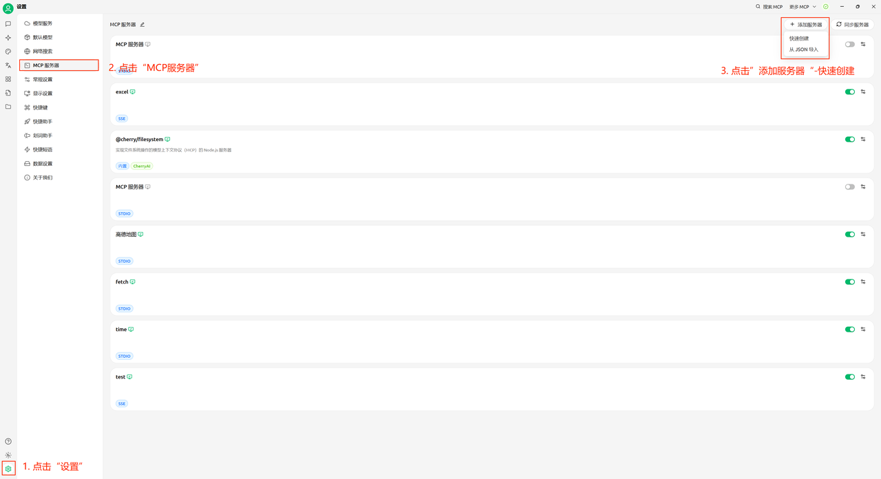881x479 pixels.
Task: Click the 添加服务器 dropdown button
Action: (x=805, y=25)
